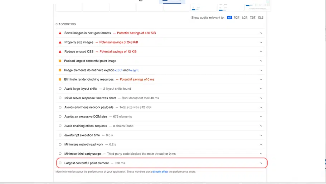Click 'Third-party code blocked the main thread' text
Viewport: 326px width, 184px height.
pyautogui.click(x=135, y=154)
